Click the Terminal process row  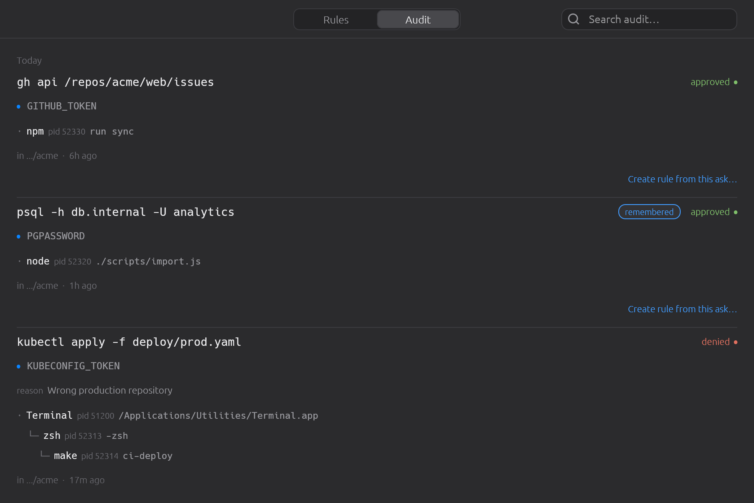(x=168, y=415)
